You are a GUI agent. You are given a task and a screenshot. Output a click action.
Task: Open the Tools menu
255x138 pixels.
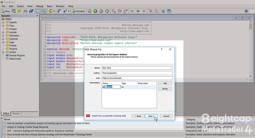coord(50,6)
